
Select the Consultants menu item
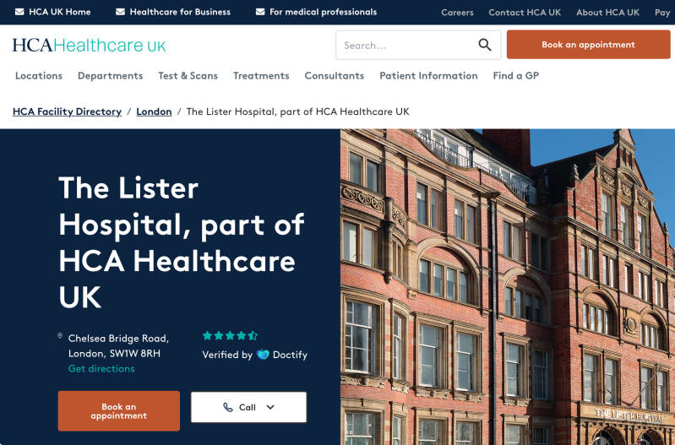point(335,76)
